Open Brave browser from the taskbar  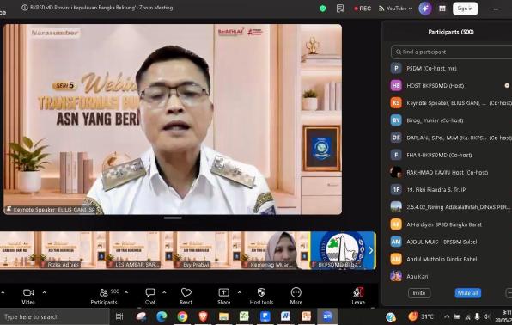tap(203, 316)
